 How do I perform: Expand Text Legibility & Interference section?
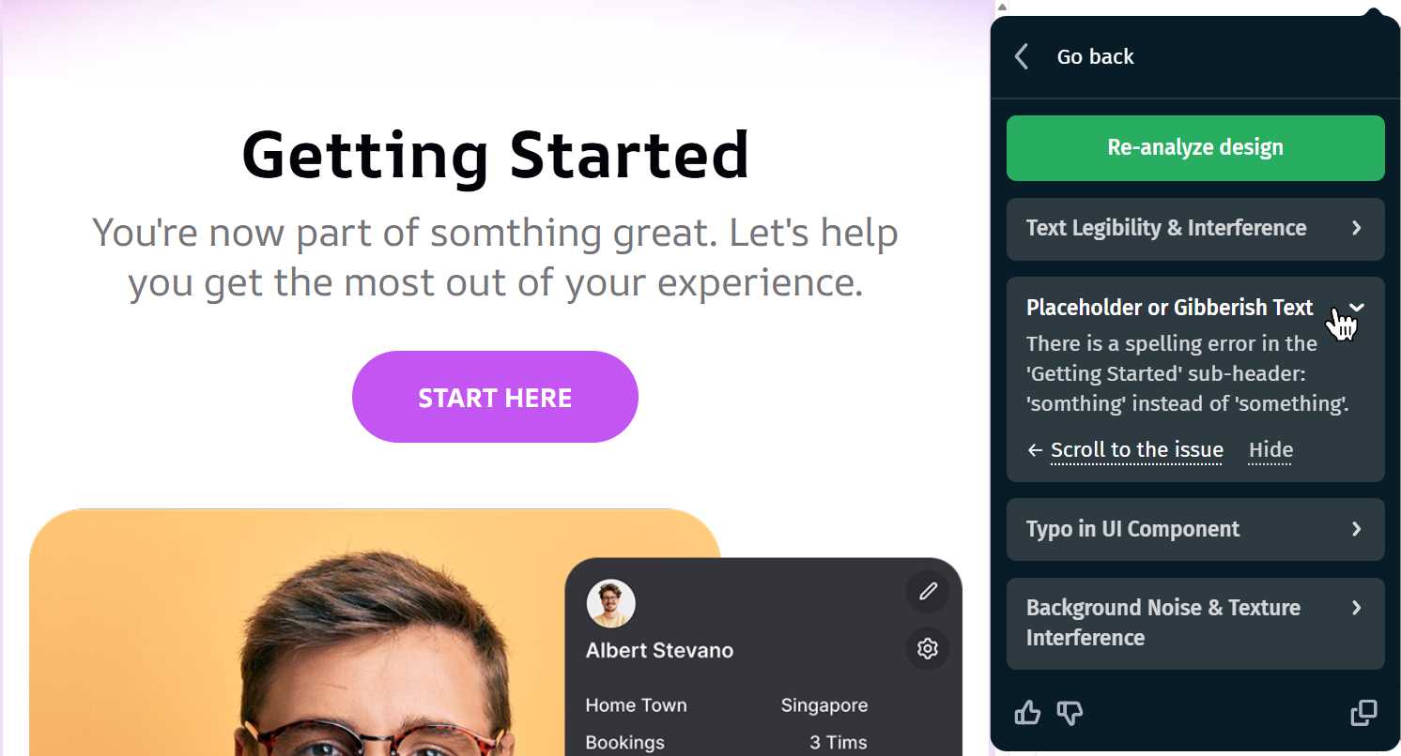(1195, 229)
